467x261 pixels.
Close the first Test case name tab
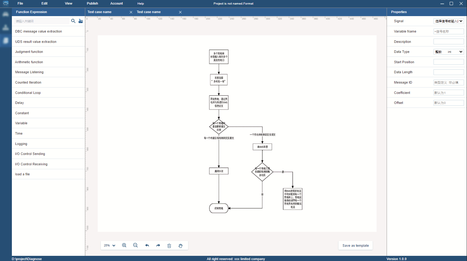(131, 12)
